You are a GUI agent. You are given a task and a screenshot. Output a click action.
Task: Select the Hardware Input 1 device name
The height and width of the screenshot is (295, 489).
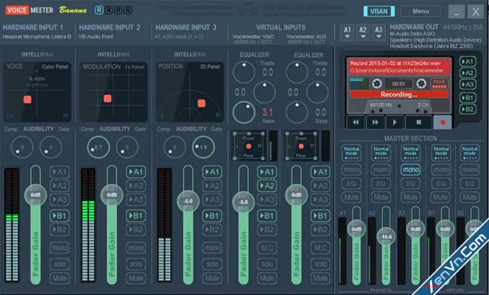pos(37,37)
